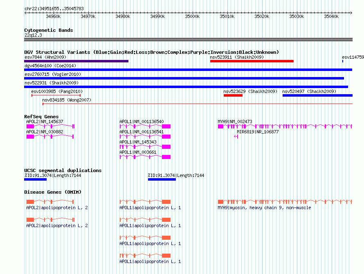Open second APOL2 apolipoprotein L, 2 OMIM link
The image size is (364, 274).
tap(57, 225)
